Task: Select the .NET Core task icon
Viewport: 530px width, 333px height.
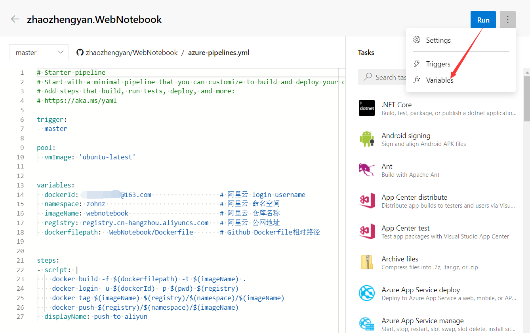Action: 366,108
